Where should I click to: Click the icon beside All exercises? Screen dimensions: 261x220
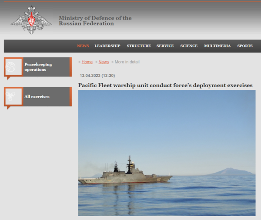pos(10,96)
